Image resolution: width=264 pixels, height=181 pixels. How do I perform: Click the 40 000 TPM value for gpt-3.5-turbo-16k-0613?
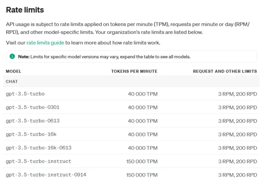point(143,148)
